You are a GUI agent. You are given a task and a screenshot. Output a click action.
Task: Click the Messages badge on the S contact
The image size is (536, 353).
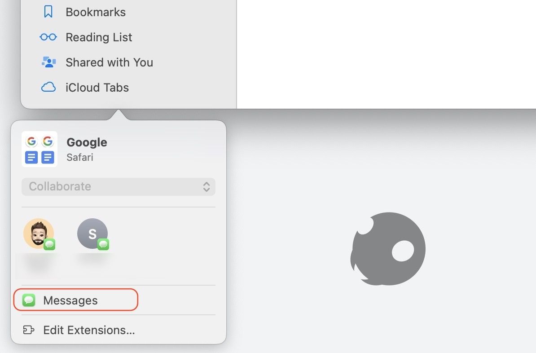pos(103,244)
